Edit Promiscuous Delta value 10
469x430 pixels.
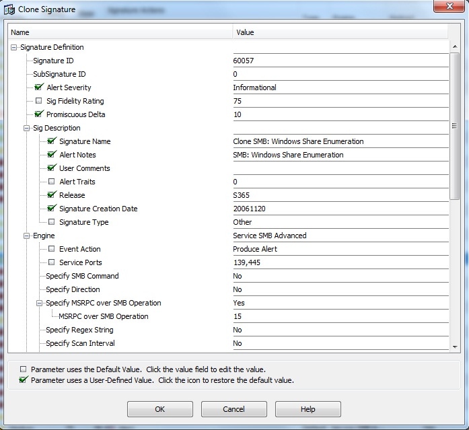[340, 114]
